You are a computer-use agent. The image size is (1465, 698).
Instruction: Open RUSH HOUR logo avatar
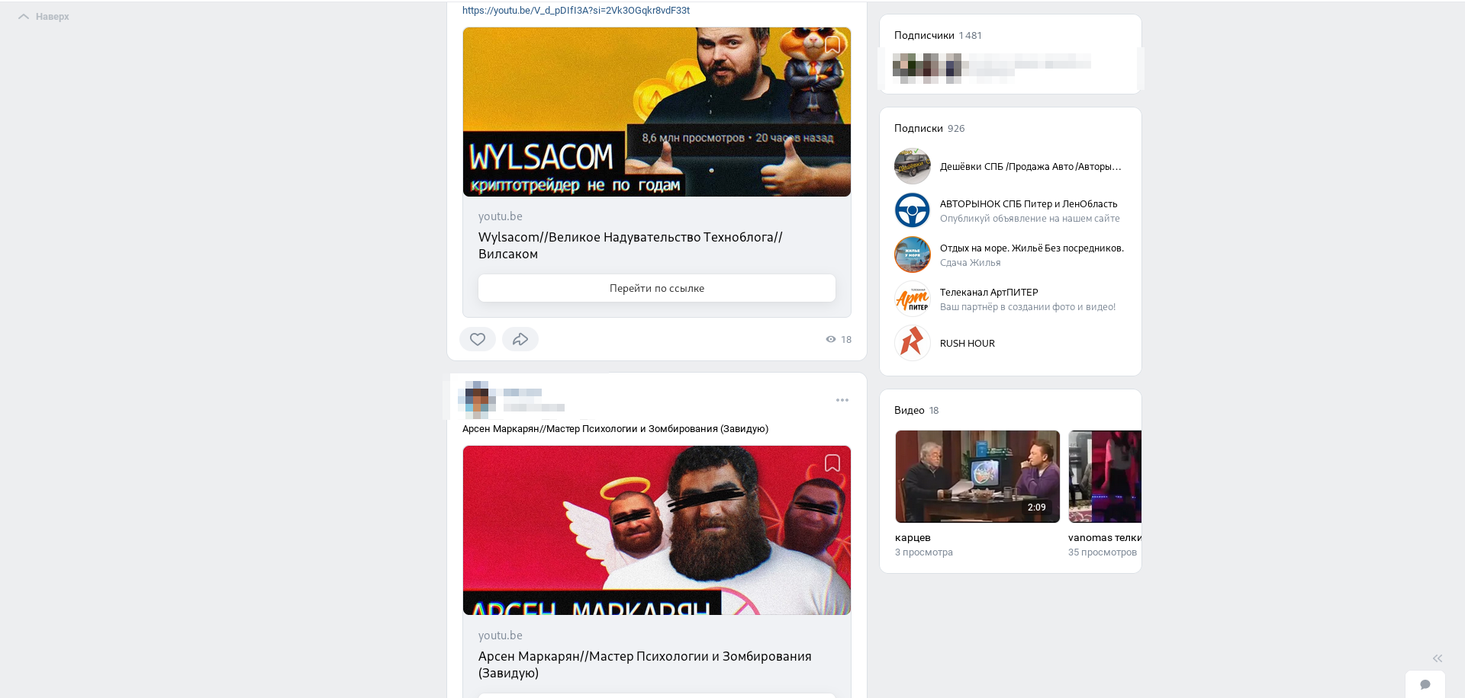913,343
